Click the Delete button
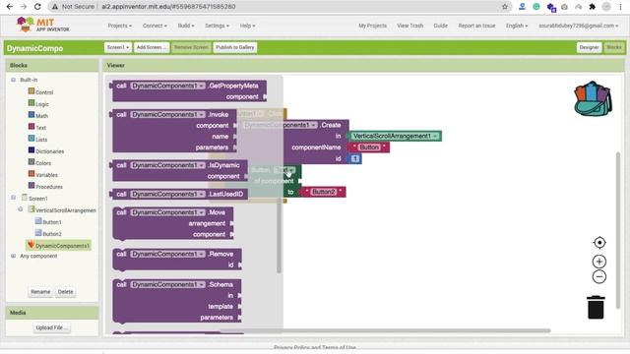Viewport: 630px width, 354px height. 66,292
